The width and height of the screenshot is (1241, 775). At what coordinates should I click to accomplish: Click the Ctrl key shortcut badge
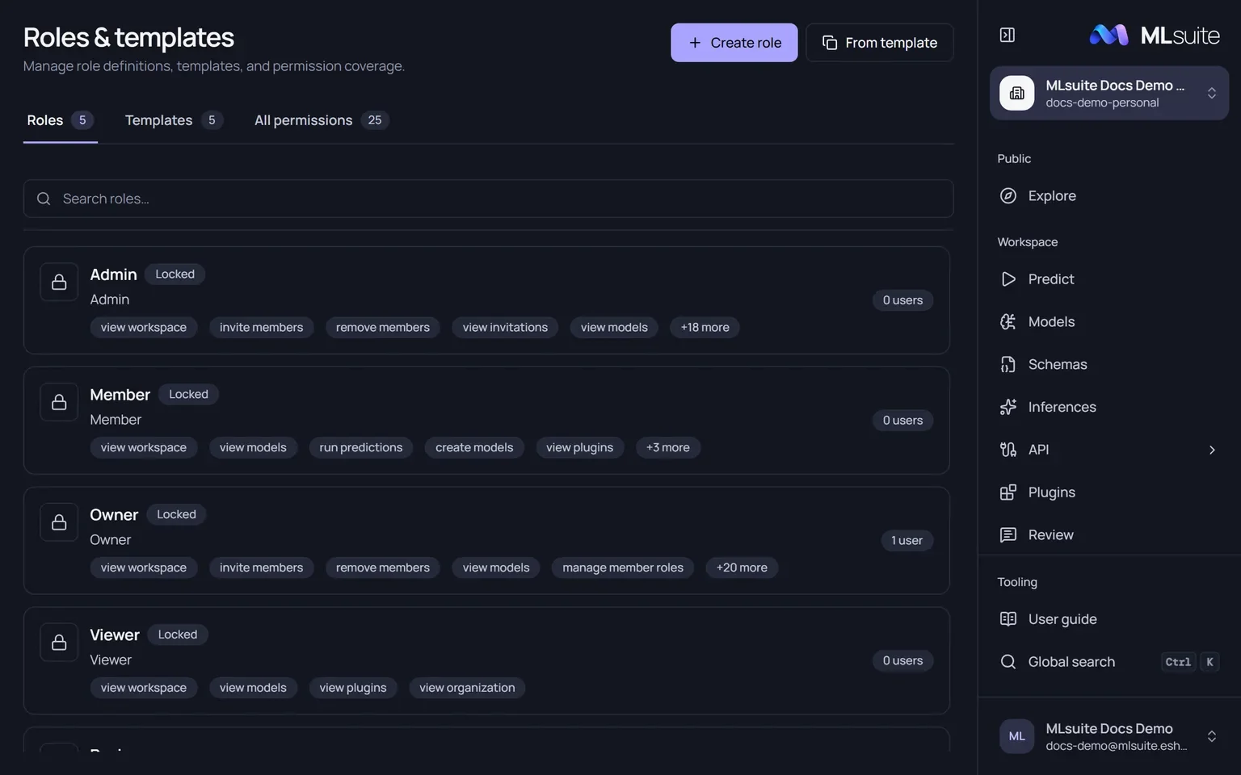tap(1178, 662)
